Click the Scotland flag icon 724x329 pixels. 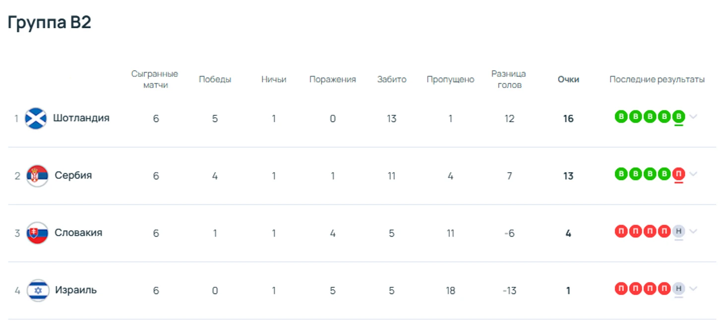[x=36, y=118]
